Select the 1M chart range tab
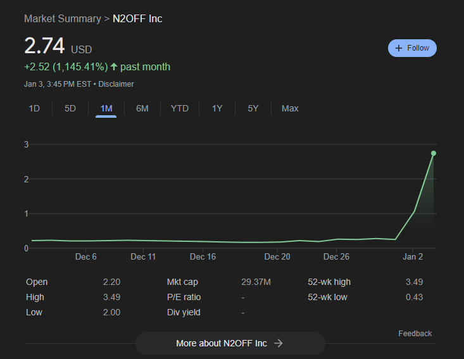The height and width of the screenshot is (359, 464). [x=106, y=108]
